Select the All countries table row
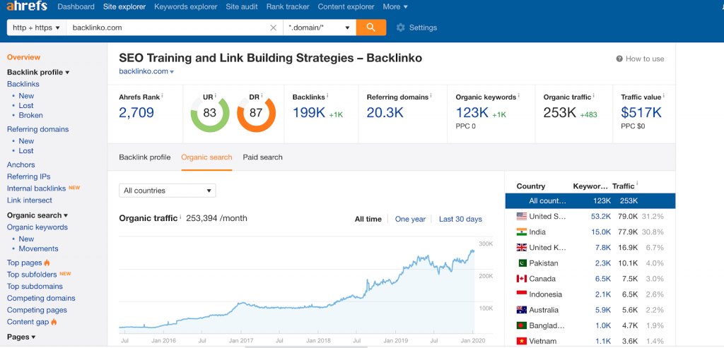 click(x=590, y=201)
